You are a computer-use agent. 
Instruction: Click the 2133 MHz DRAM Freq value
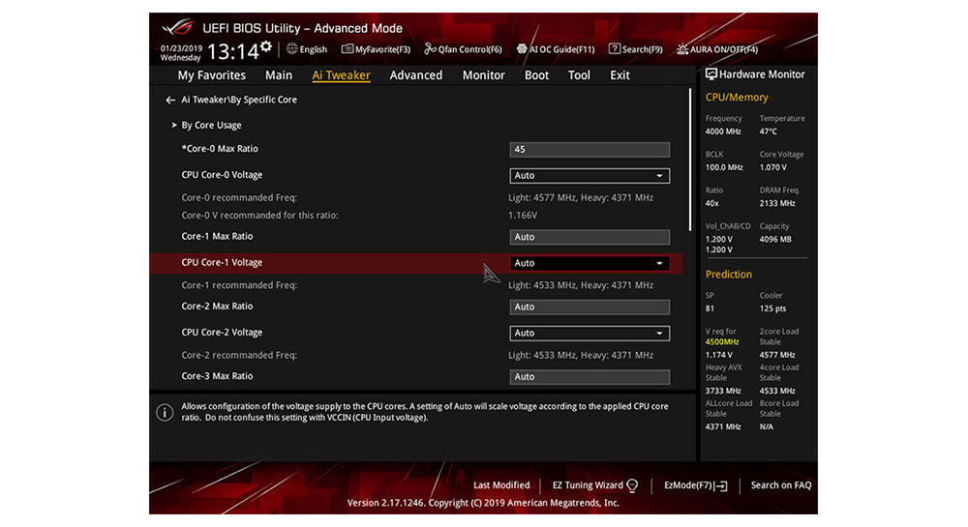[x=777, y=203]
